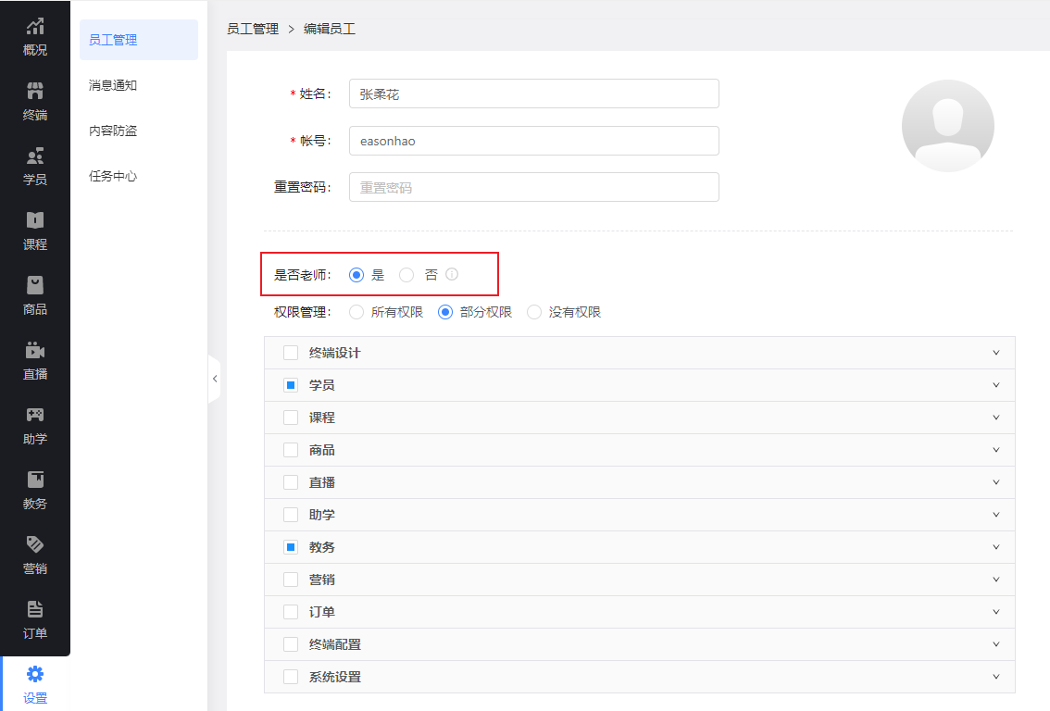Check the 订单 permission checkbox
Image resolution: width=1050 pixels, height=711 pixels.
pos(291,612)
